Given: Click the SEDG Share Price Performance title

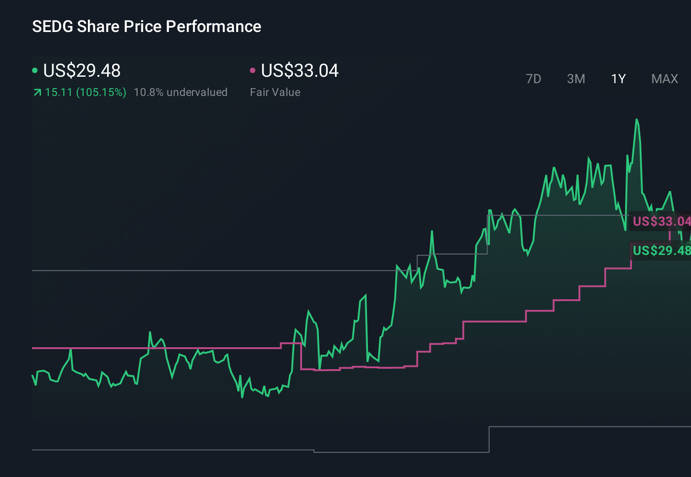Looking at the screenshot, I should coord(146,26).
